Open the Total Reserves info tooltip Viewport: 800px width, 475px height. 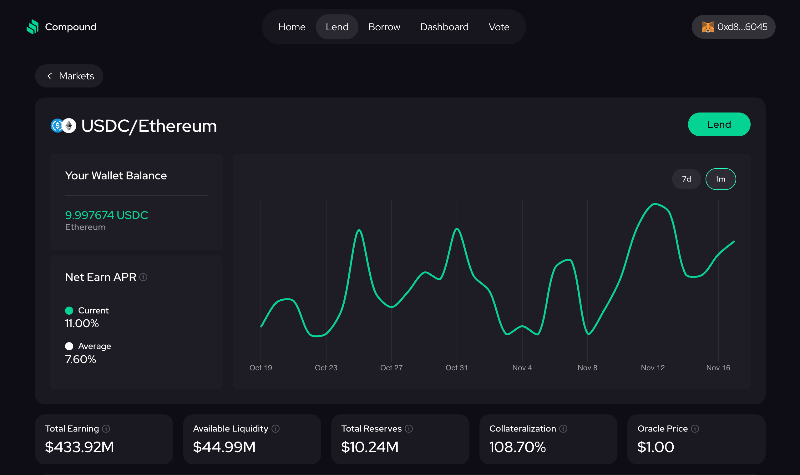[x=409, y=428]
